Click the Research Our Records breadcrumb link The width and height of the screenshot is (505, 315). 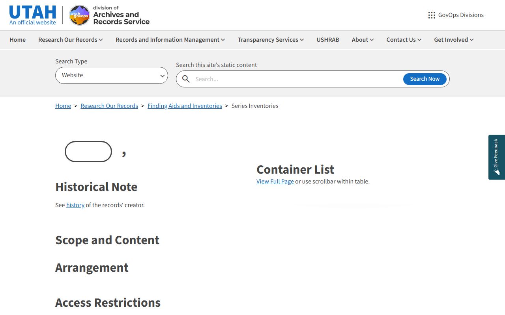click(109, 106)
